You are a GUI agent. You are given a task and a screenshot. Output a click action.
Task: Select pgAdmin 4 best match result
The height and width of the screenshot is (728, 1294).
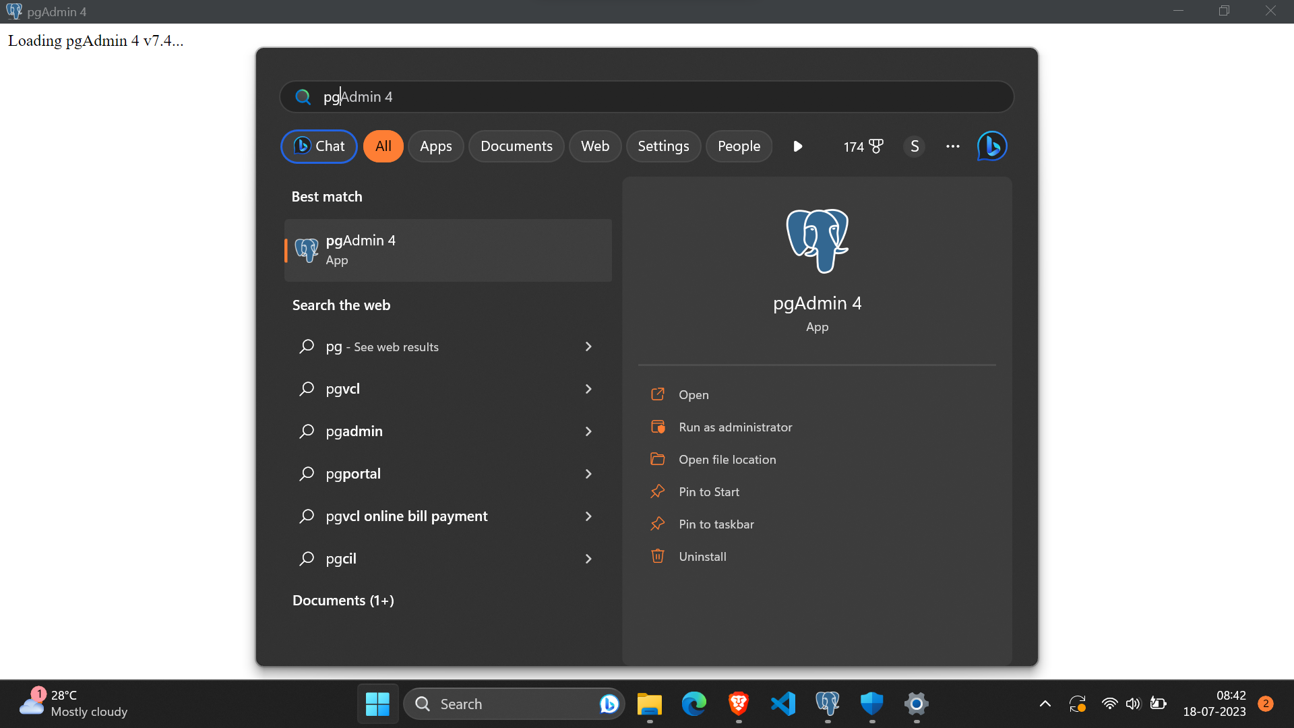point(448,250)
